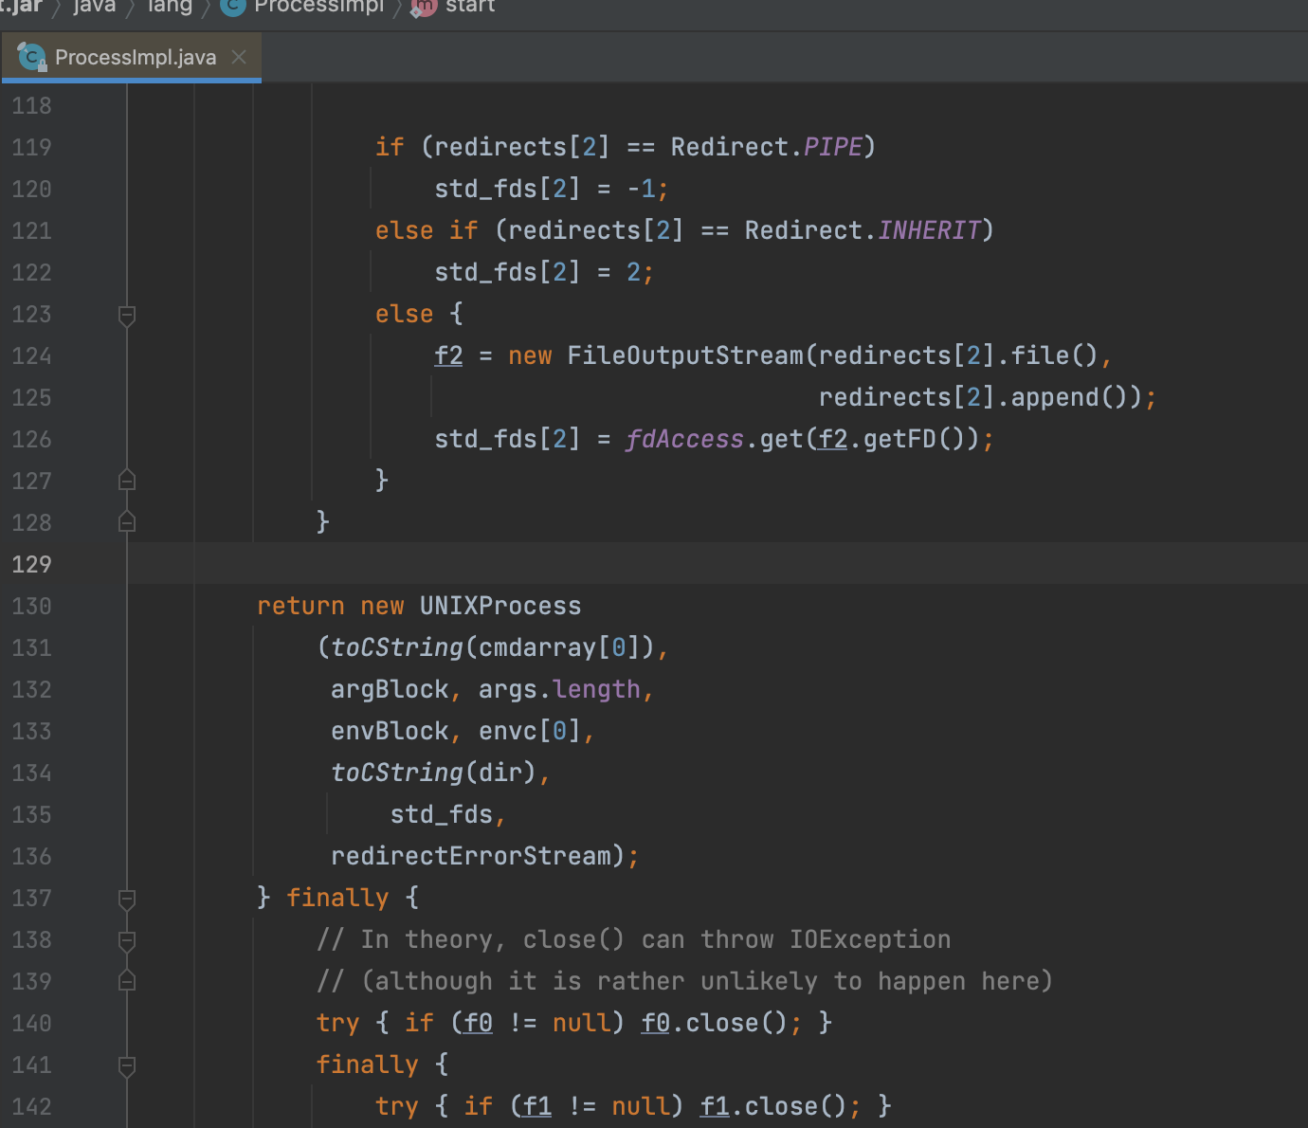Click the fold end marker on line 128
Screen dimensions: 1308x1128
[127, 522]
